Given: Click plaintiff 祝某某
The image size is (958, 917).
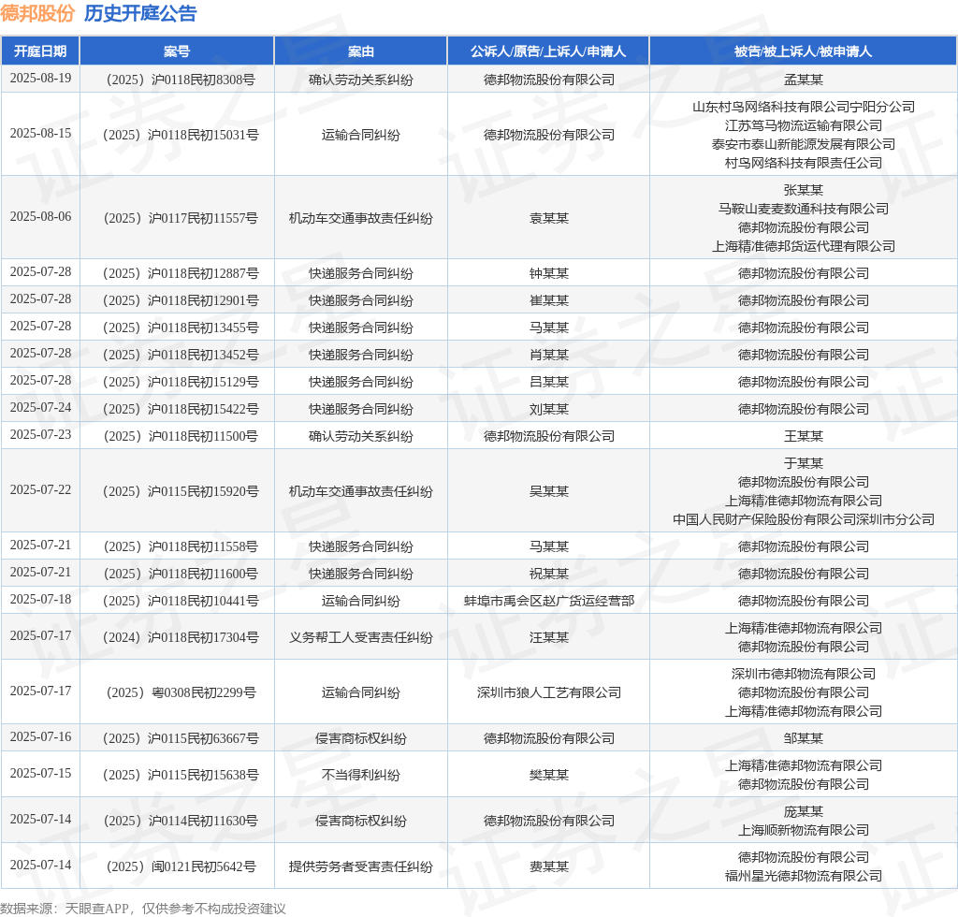Looking at the screenshot, I should (548, 574).
